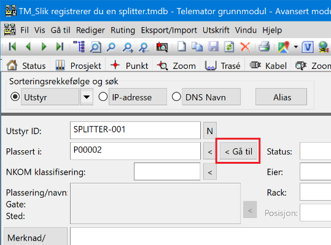Select the IP-adresse radio button
This screenshot has width=331, height=245.
(103, 97)
